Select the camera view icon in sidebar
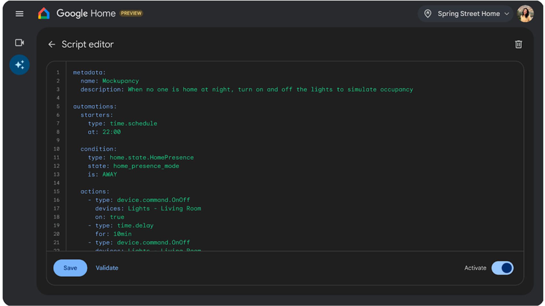This screenshot has width=545, height=306. [x=20, y=42]
